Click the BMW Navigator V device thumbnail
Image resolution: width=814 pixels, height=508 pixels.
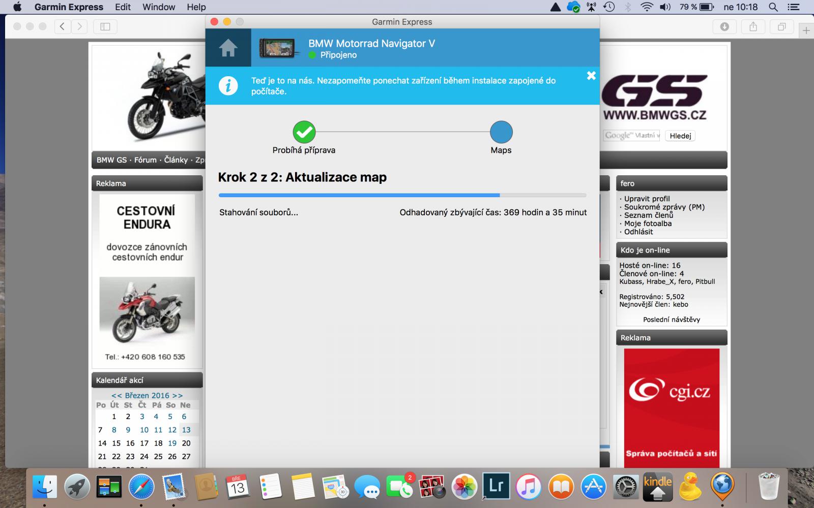tap(278, 48)
